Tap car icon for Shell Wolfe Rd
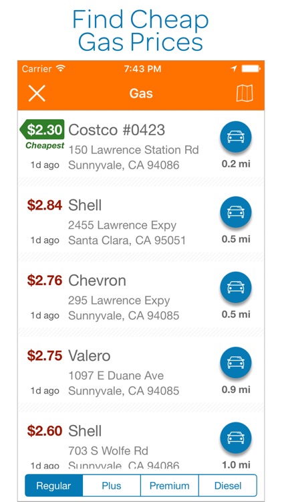 236,438
